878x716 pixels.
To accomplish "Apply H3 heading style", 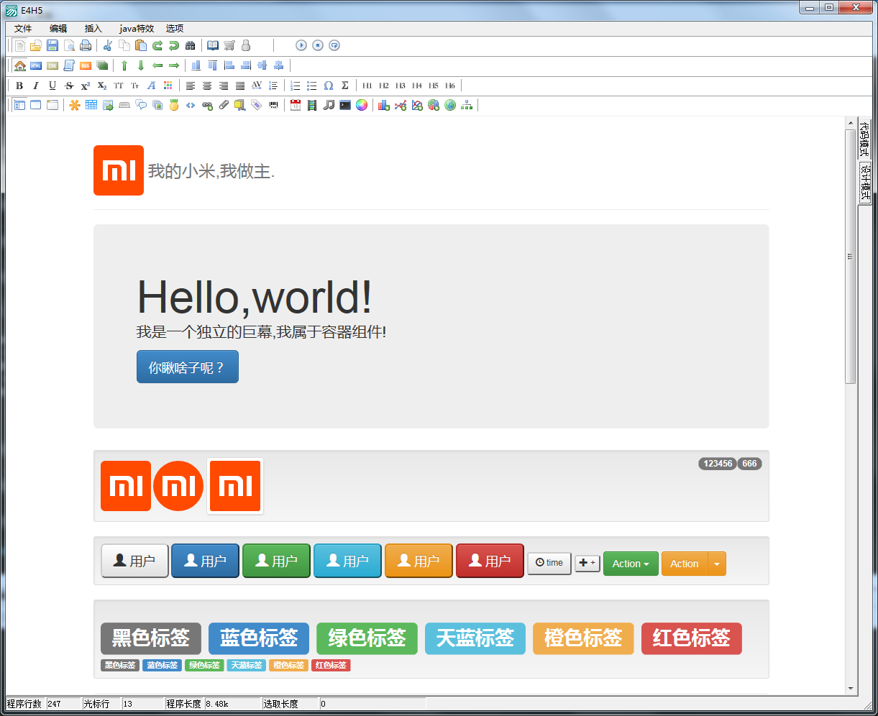I will point(401,86).
